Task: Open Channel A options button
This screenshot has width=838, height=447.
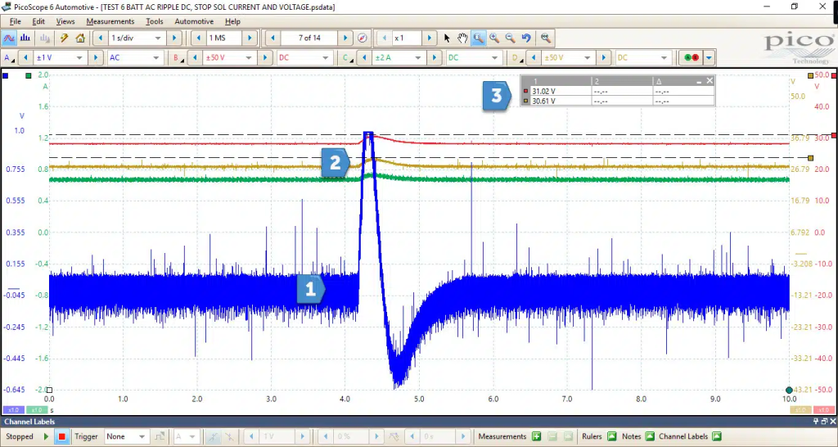Action: (8, 58)
